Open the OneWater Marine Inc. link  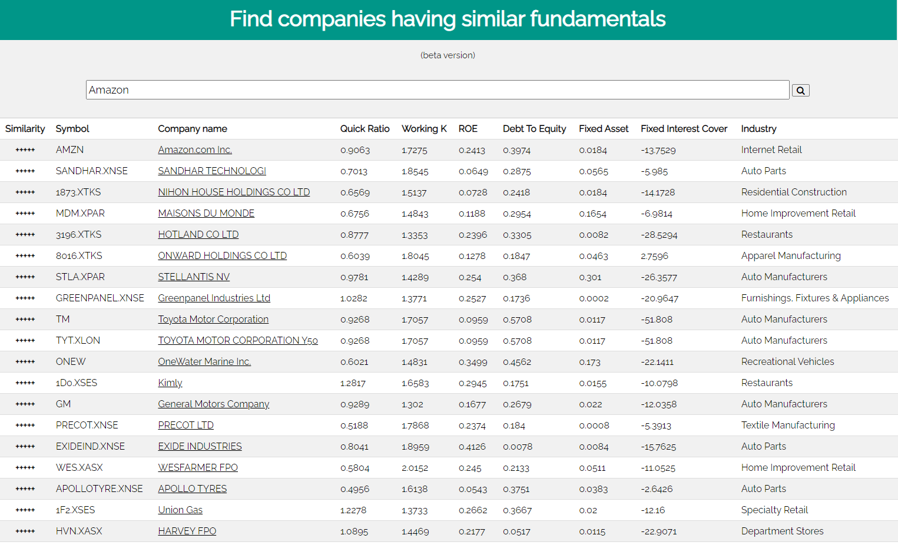coord(204,362)
